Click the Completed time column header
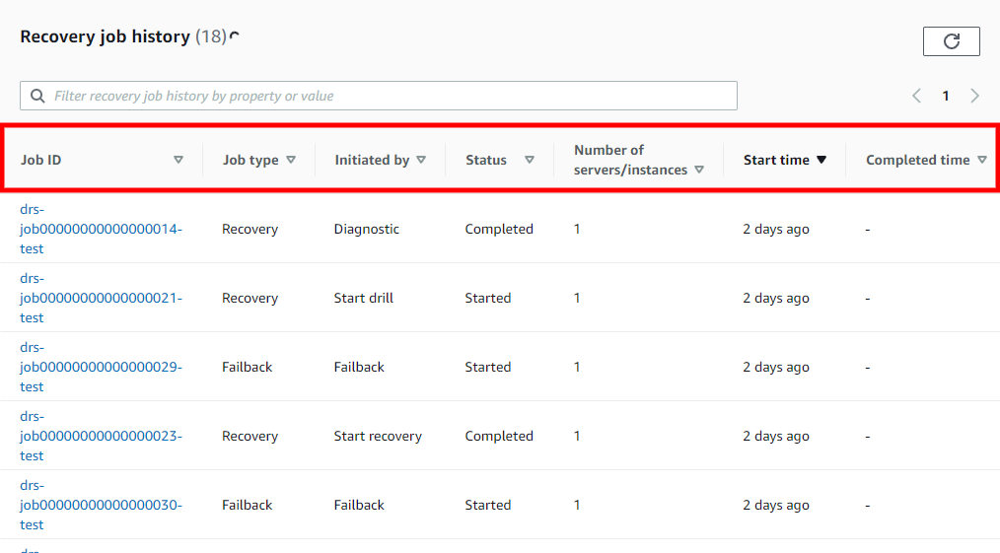 (918, 160)
